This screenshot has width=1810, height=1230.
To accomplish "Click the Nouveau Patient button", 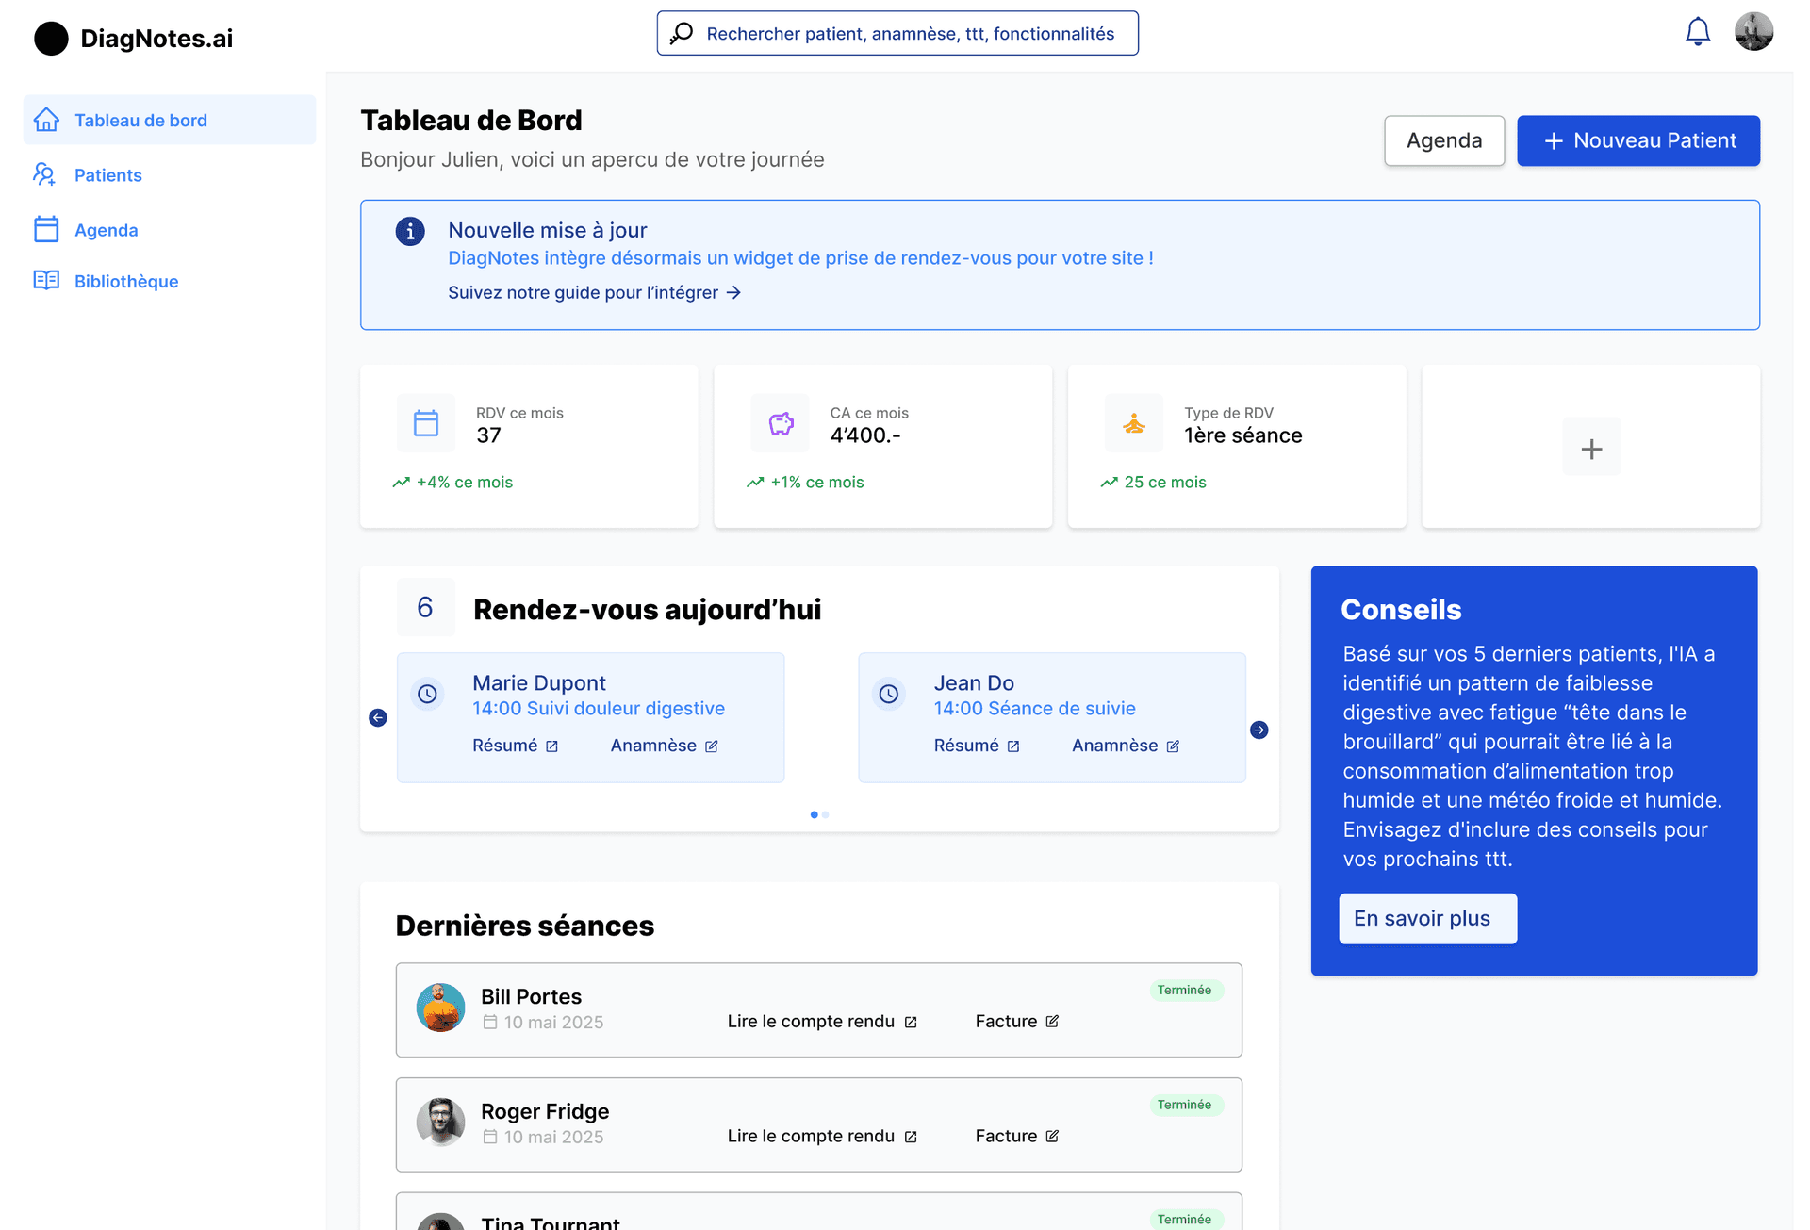I will [x=1638, y=140].
